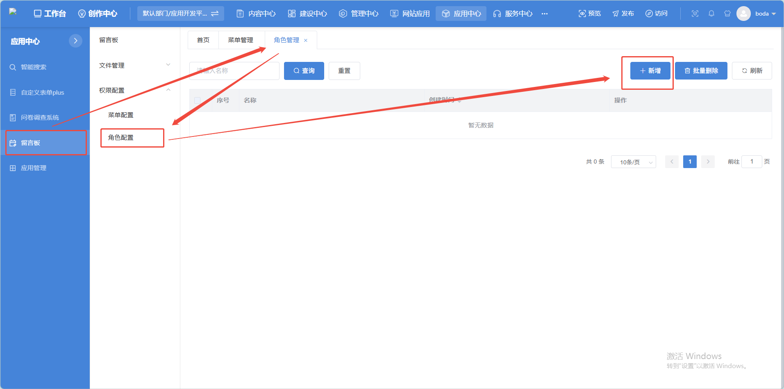Toggle the select-all checkbox in table header

coord(197,100)
